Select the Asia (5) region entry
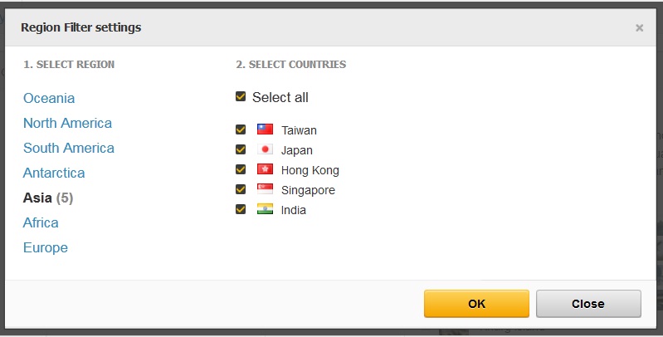The image size is (663, 337). pyautogui.click(x=48, y=198)
